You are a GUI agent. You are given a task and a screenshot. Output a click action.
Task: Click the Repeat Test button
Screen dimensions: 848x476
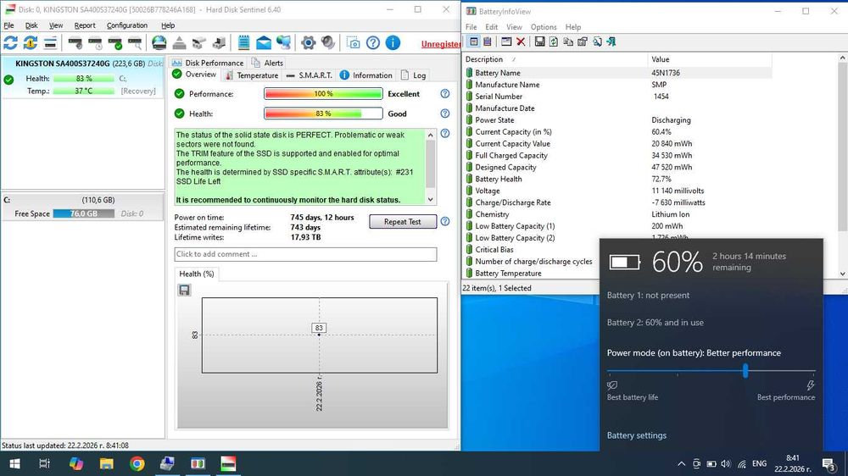pos(402,222)
